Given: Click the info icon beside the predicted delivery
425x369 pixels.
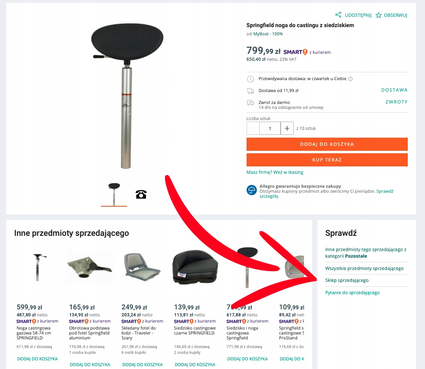Looking at the screenshot, I should [350, 79].
